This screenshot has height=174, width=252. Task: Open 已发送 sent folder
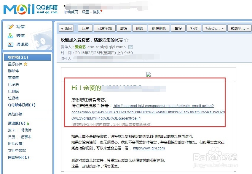click(13, 85)
